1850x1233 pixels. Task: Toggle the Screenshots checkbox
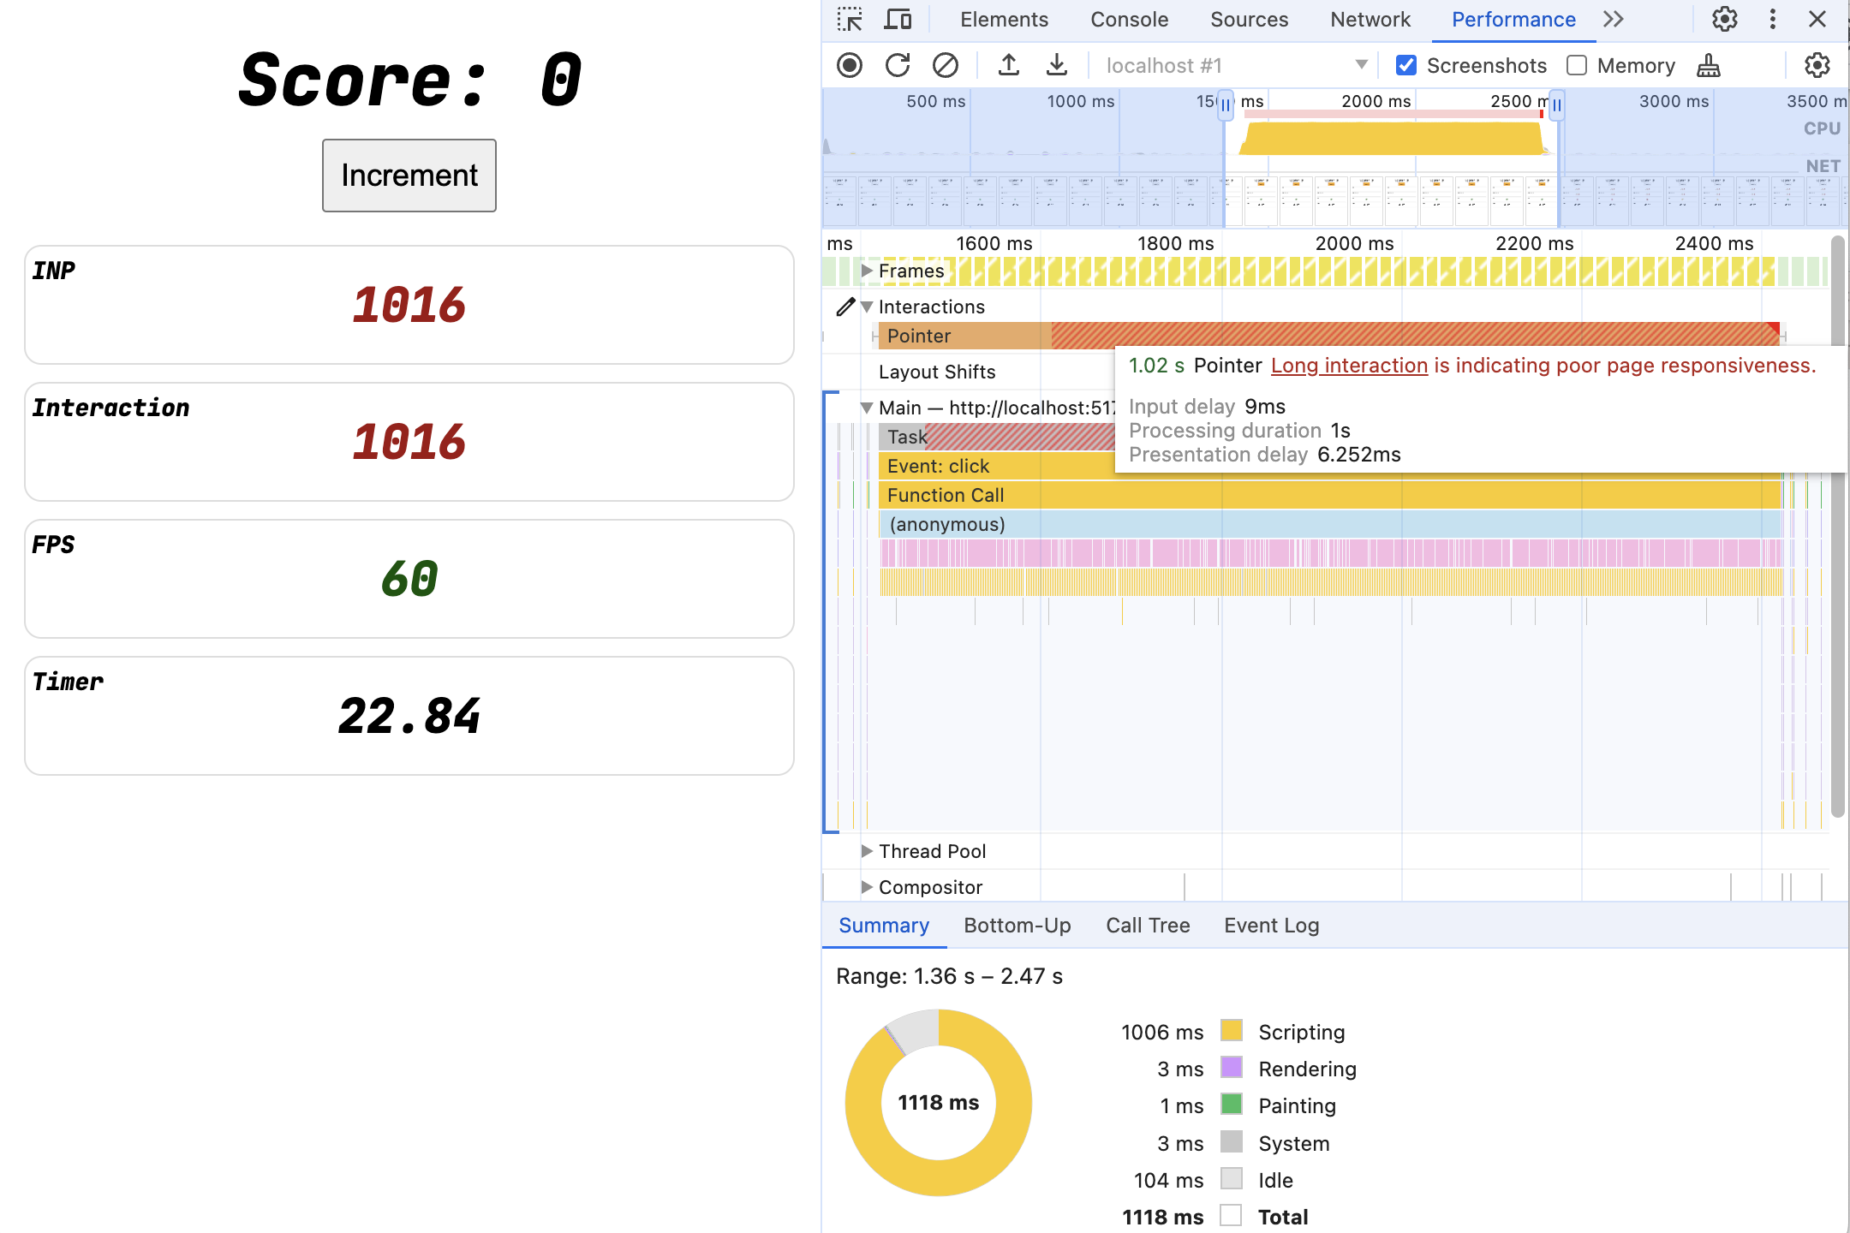click(1406, 65)
